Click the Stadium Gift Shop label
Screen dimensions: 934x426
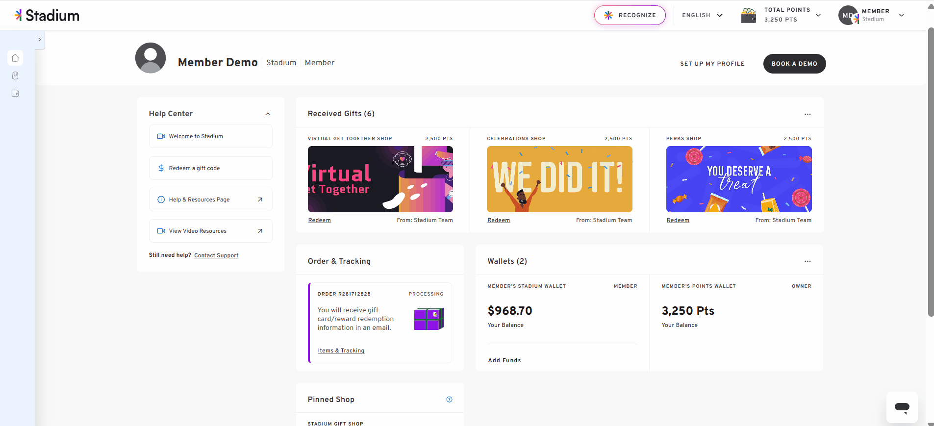pos(335,424)
